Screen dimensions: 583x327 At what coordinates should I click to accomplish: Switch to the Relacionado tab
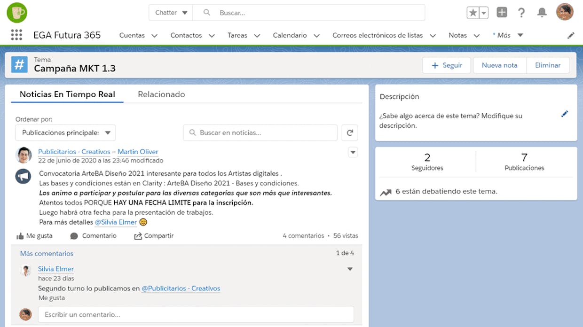click(x=161, y=94)
